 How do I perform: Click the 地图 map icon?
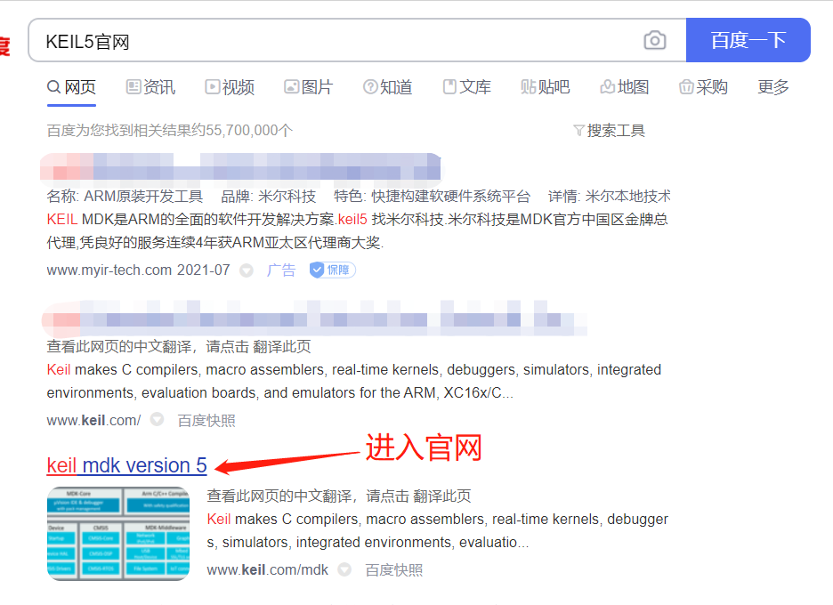609,86
